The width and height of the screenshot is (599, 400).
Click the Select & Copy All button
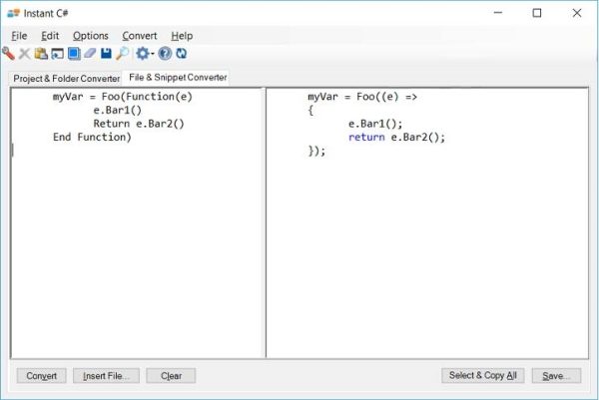pos(483,376)
